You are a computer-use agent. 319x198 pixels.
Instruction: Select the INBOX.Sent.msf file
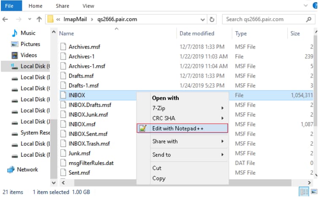coord(88,134)
